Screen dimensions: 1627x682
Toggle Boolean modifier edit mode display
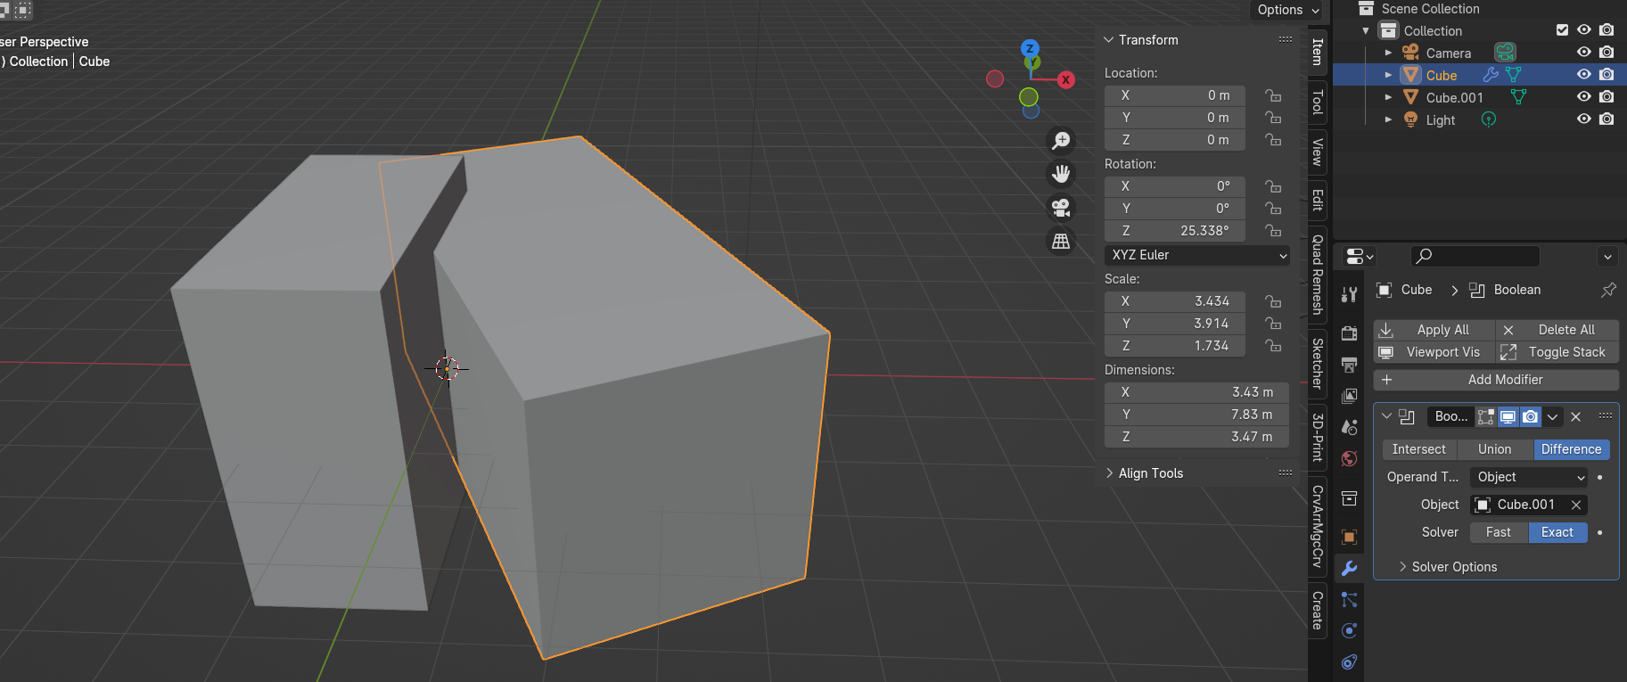[x=1486, y=416]
